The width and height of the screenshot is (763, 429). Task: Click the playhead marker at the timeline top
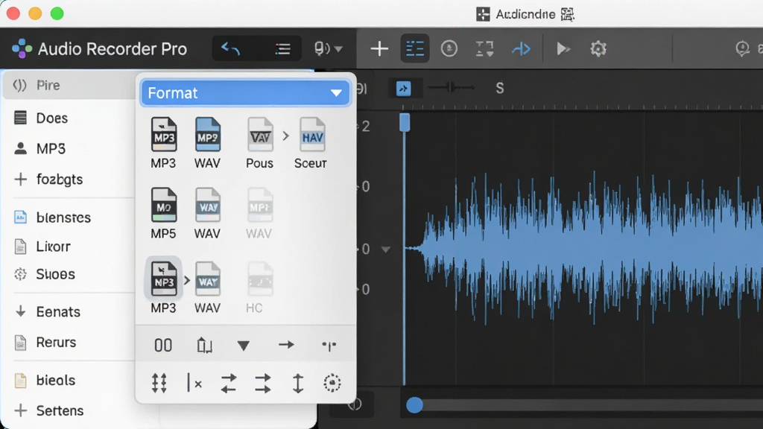[405, 121]
